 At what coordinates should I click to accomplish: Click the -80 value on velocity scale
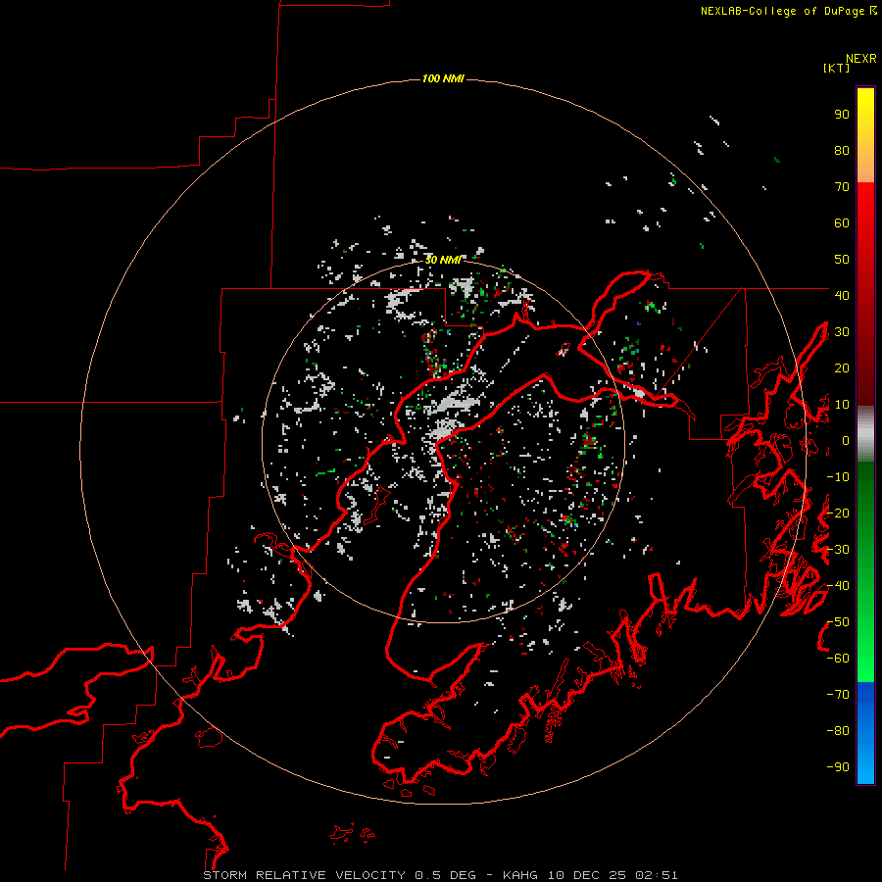(x=838, y=731)
